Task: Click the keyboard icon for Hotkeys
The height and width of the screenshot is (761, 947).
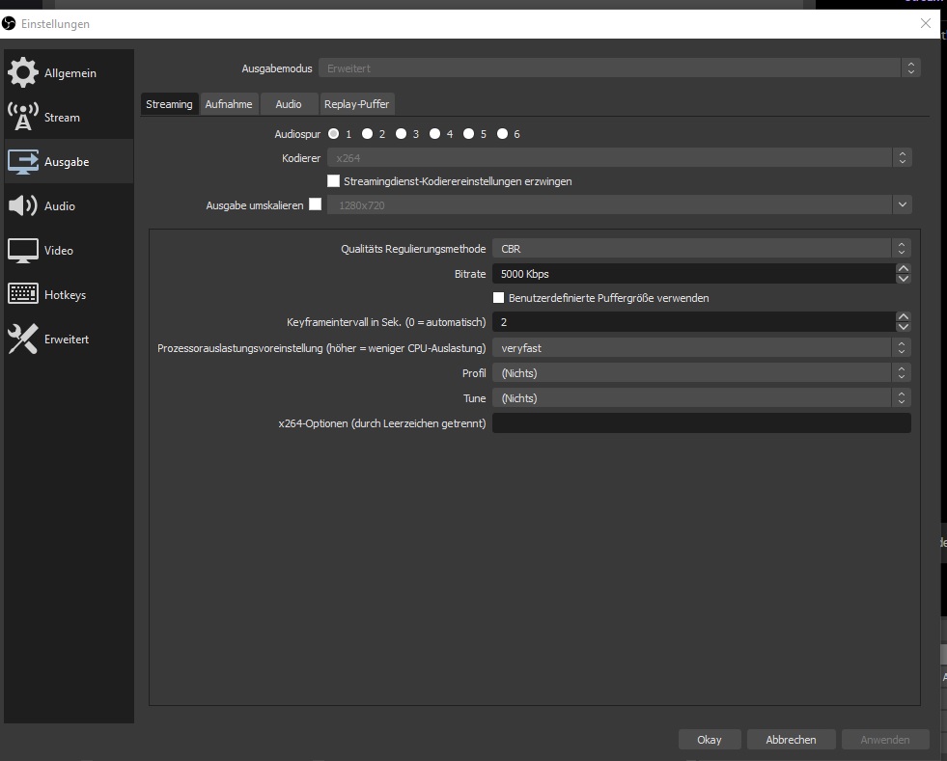Action: [x=23, y=295]
